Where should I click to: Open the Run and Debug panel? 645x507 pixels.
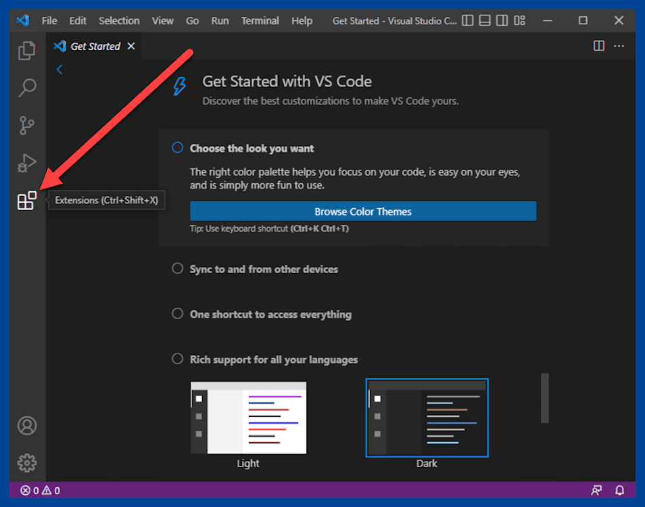coord(27,163)
